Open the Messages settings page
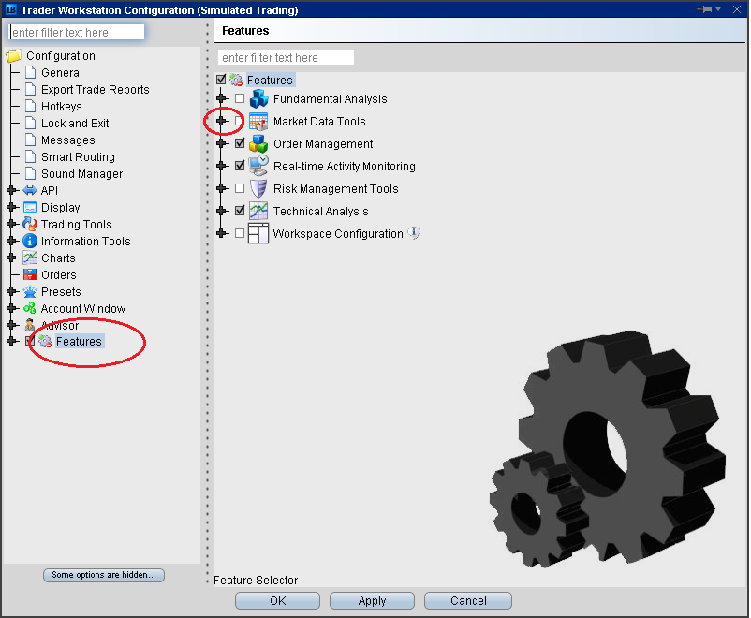This screenshot has height=618, width=751. click(68, 140)
